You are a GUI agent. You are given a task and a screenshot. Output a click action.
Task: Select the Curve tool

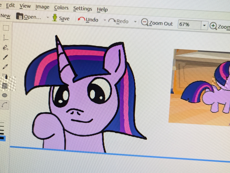coord(4,105)
